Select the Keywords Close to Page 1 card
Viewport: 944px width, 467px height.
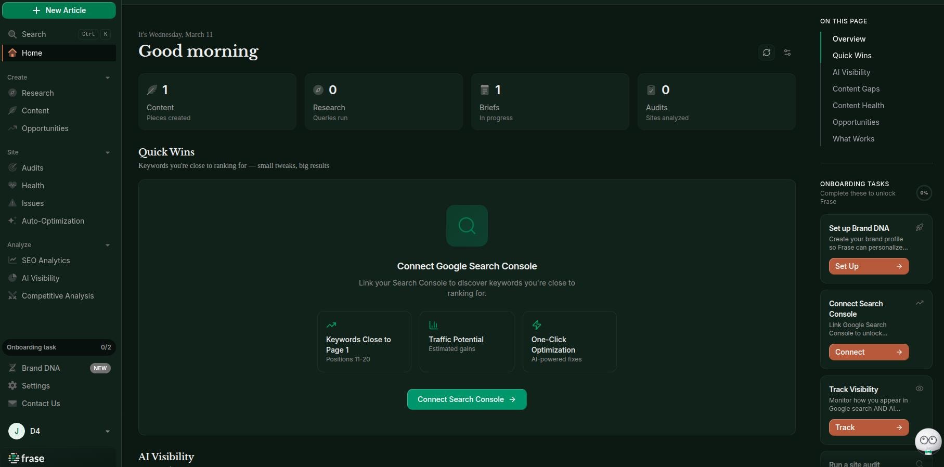364,342
